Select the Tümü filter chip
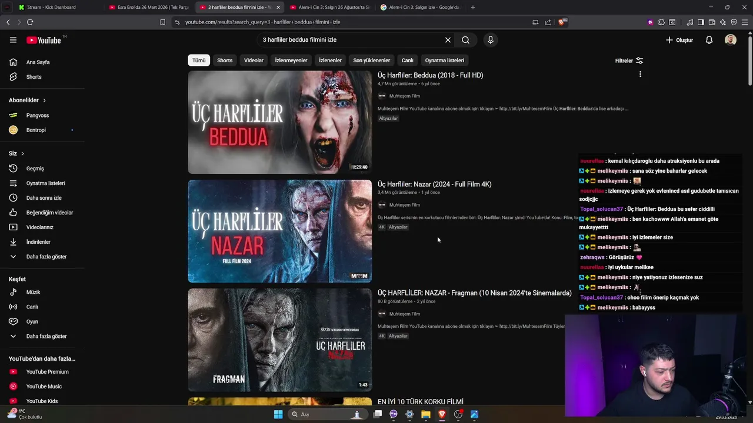The width and height of the screenshot is (753, 423). [x=199, y=61]
